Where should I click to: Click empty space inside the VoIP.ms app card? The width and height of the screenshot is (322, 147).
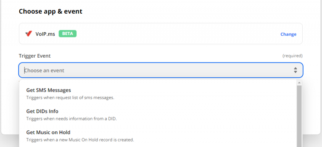(x=175, y=34)
